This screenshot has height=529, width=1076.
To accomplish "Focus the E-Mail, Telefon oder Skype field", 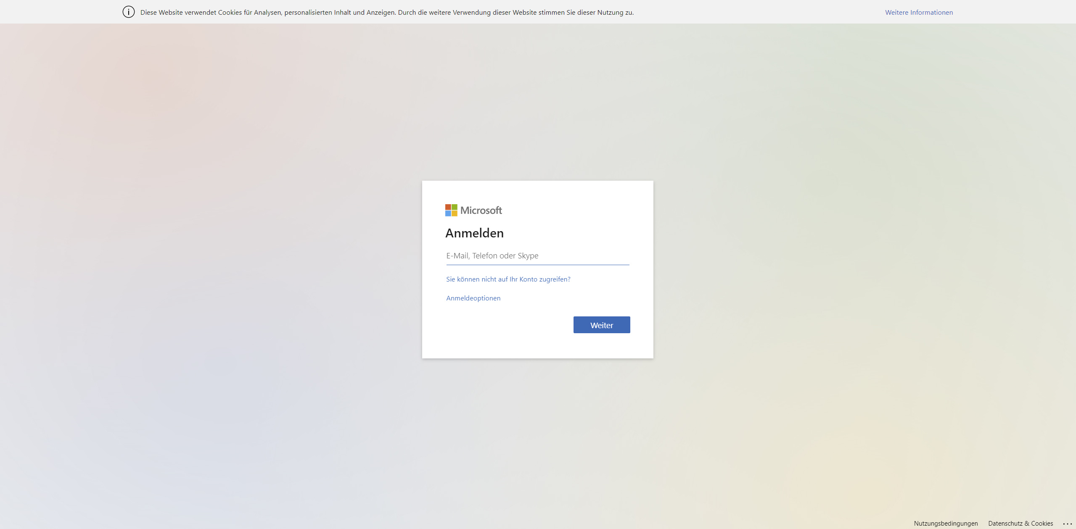I will (x=538, y=256).
